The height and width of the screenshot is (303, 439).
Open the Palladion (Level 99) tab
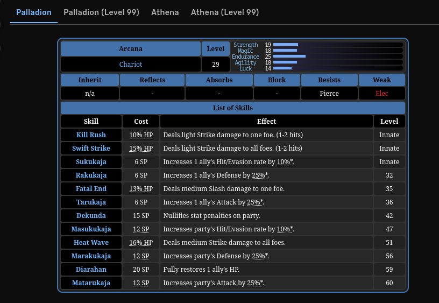(x=101, y=12)
